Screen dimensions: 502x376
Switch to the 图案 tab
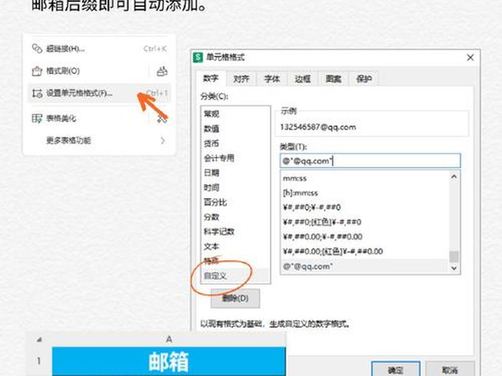pyautogui.click(x=333, y=79)
